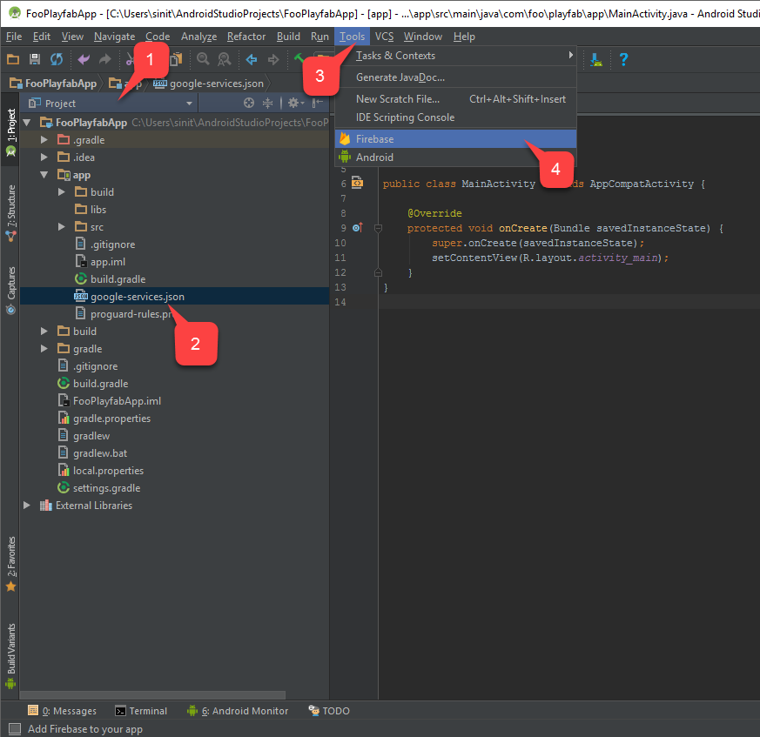Click the Open folder toolbar icon
The image size is (760, 737).
point(13,59)
